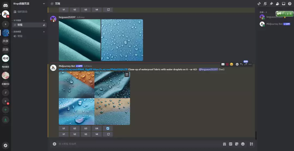Click the U1 upscale button at bottom
Screen dimensions: 294x151
pyautogui.click(x=64, y=128)
